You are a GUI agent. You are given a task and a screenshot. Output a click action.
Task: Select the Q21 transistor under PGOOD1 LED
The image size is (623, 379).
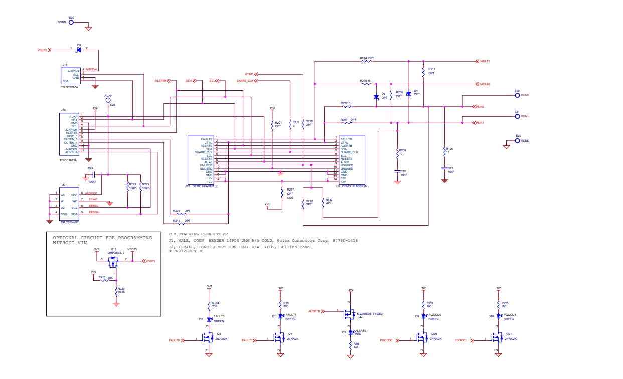click(x=497, y=338)
